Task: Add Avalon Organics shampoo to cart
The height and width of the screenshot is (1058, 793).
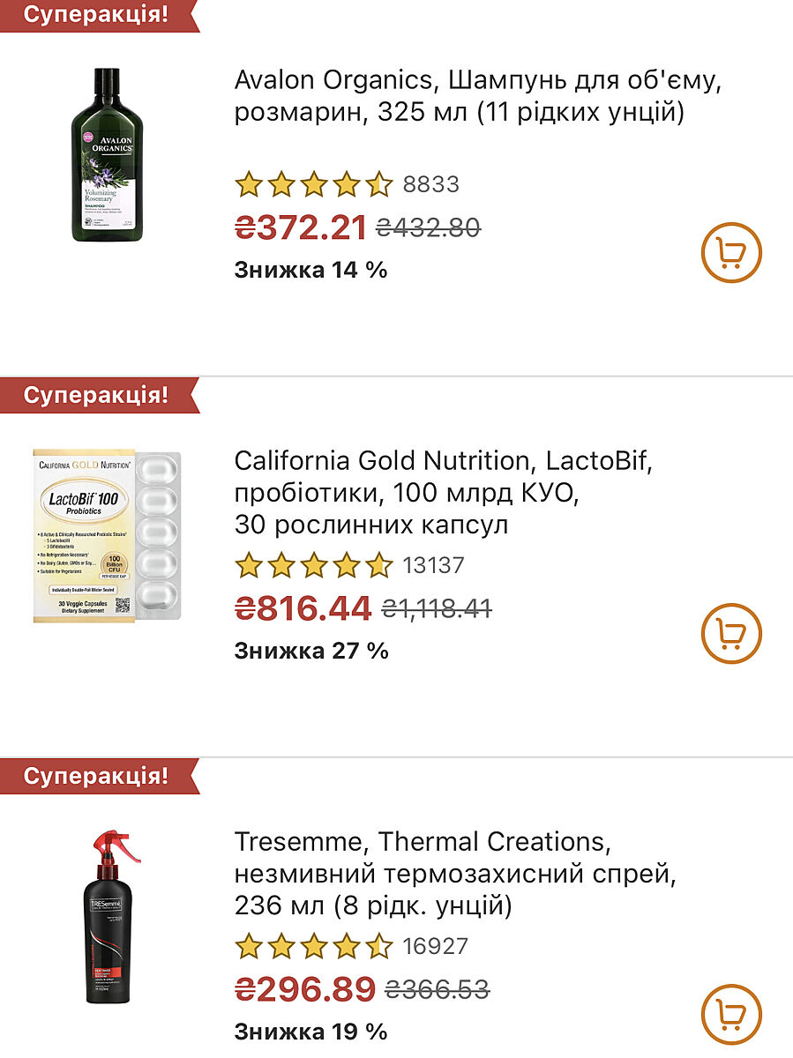Action: [x=731, y=254]
